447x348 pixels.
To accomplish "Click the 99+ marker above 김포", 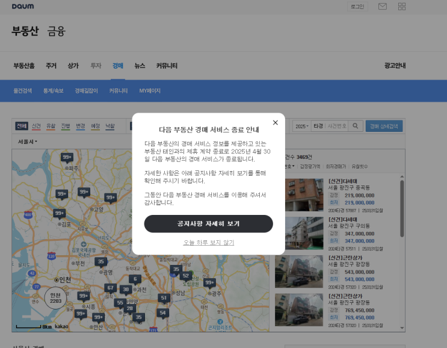I will [59, 214].
